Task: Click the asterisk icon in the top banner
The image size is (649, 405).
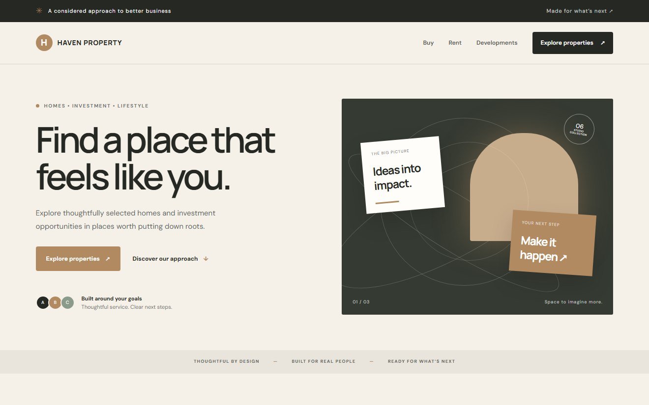Action: click(x=39, y=11)
